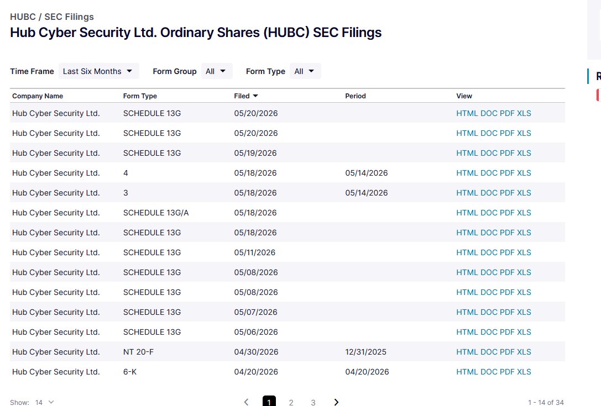601x406 pixels.
Task: Click the HUBC breadcrumb link
Action: pos(23,17)
